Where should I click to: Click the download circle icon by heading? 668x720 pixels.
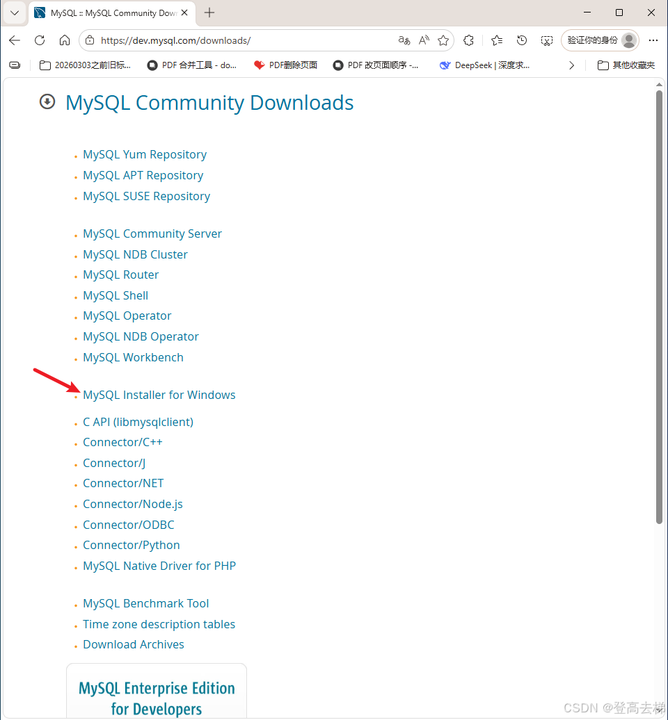pyautogui.click(x=47, y=101)
